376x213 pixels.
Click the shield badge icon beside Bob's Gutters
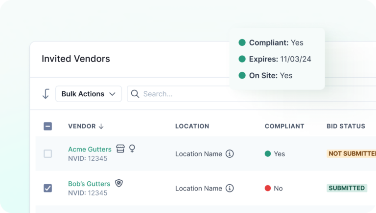point(118,183)
